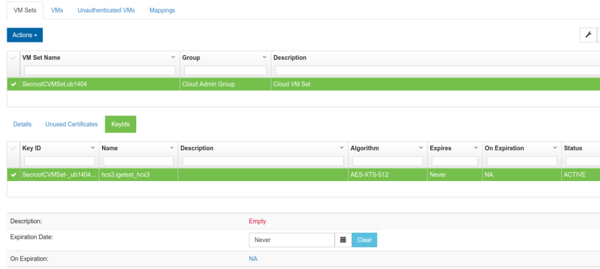Select the Unused Certificates sub-tab
Screen dimensions: 600x269
[72, 125]
